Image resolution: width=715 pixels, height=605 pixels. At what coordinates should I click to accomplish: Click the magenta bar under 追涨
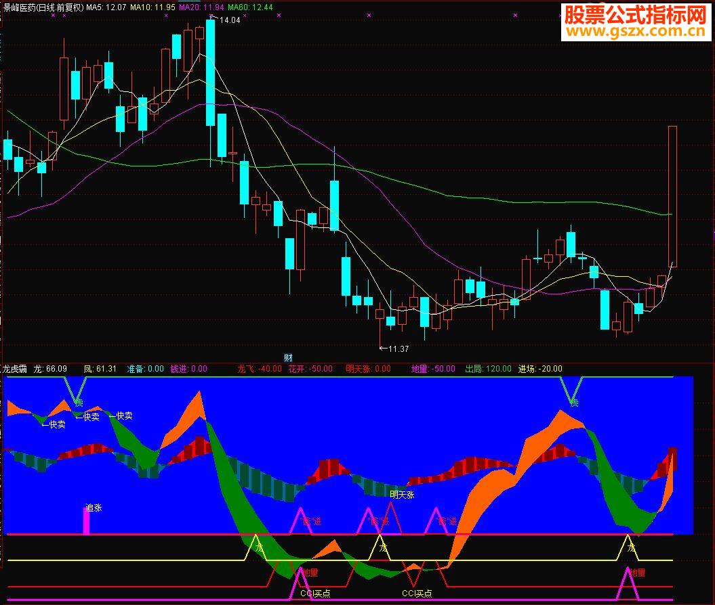pyautogui.click(x=86, y=521)
